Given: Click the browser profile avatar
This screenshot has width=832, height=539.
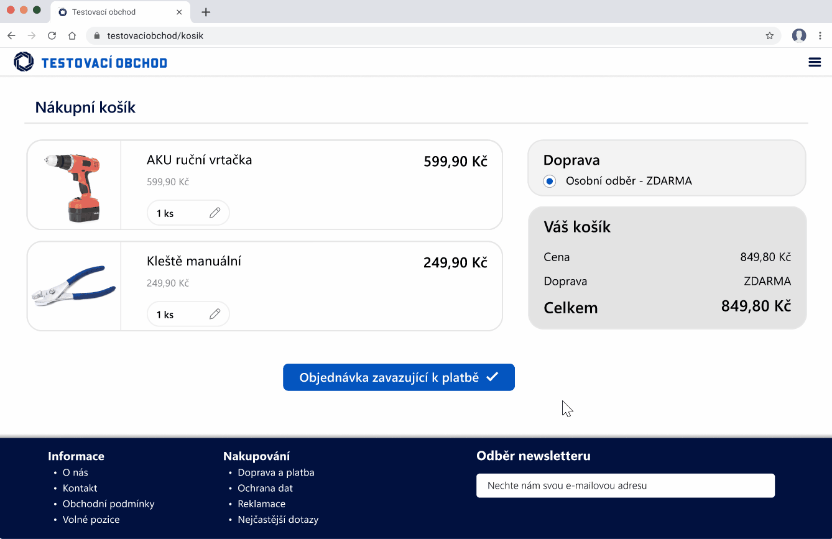Looking at the screenshot, I should coord(798,35).
